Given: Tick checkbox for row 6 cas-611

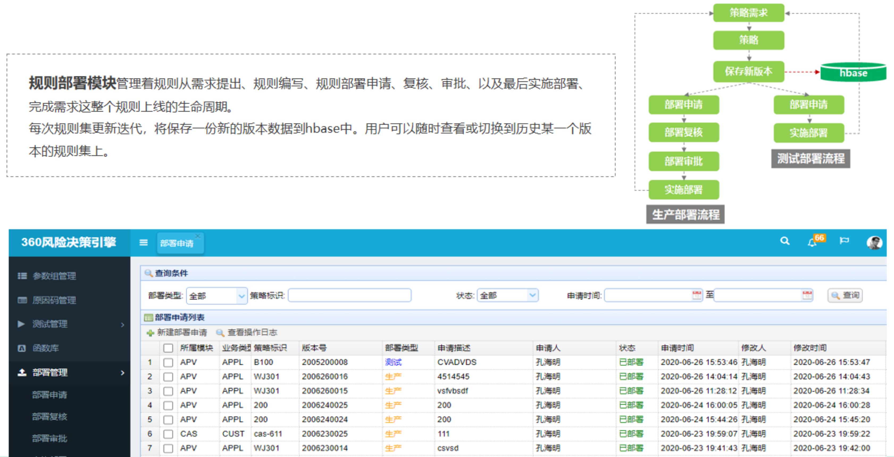Looking at the screenshot, I should (x=168, y=434).
